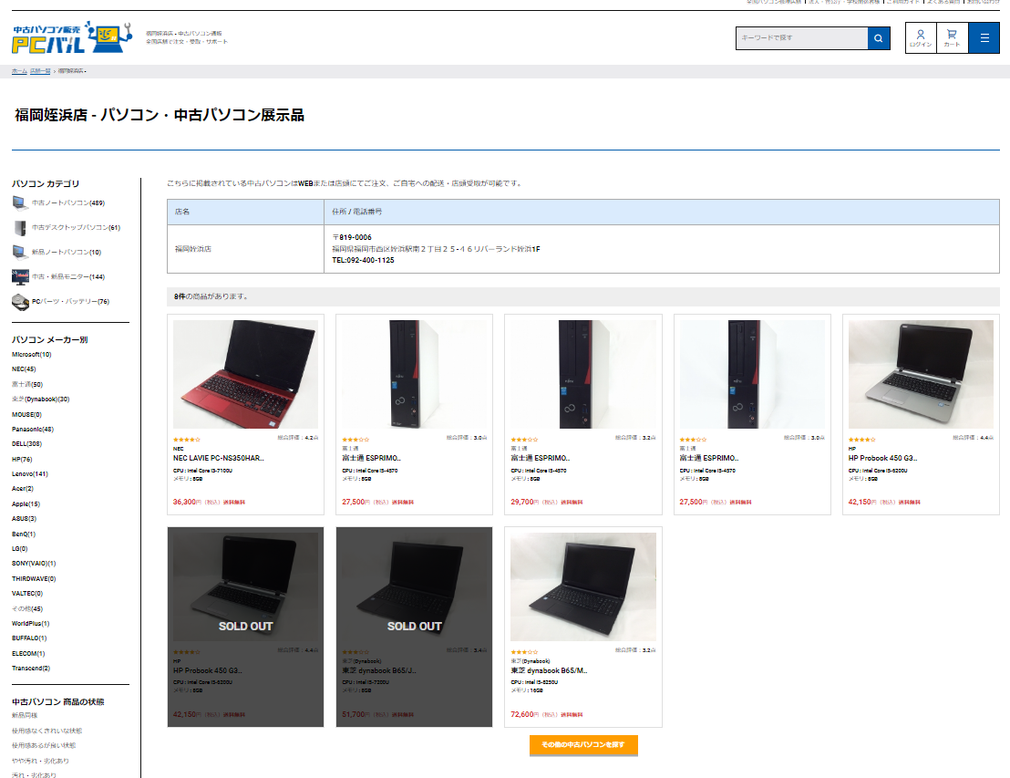Select condition 新品同様

point(25,715)
